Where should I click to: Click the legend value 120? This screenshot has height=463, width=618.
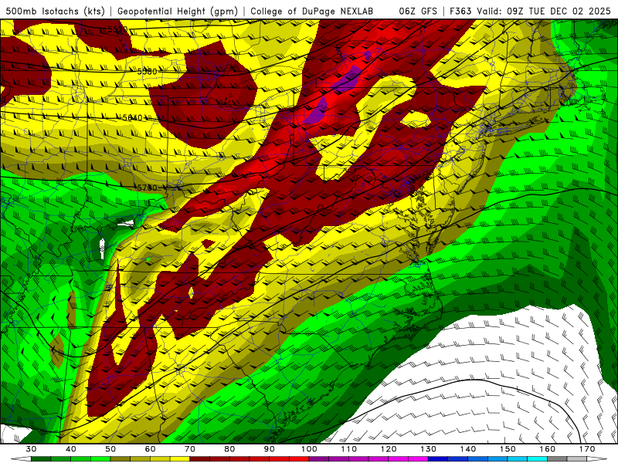click(389, 449)
